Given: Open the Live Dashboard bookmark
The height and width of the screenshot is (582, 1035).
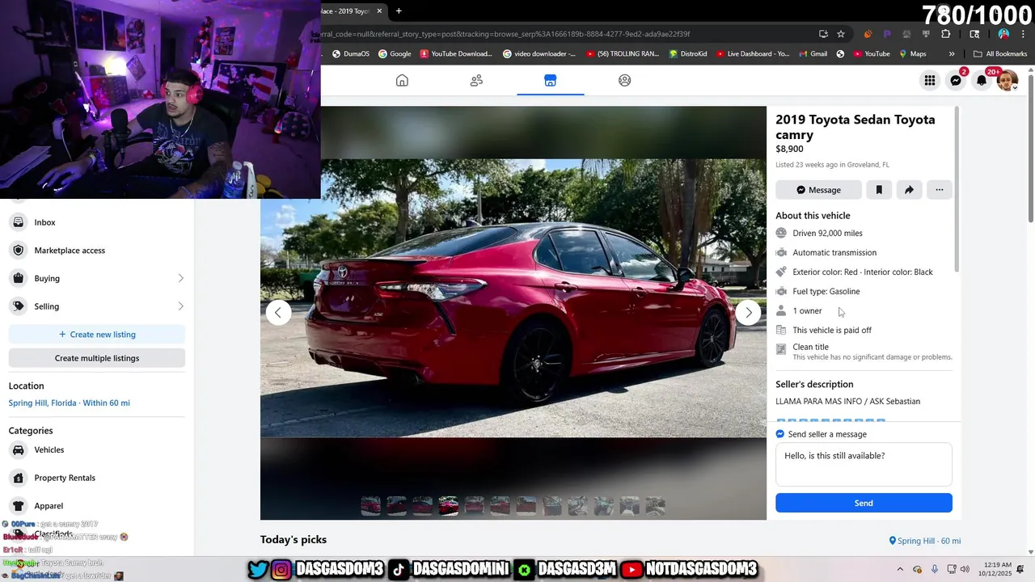Looking at the screenshot, I should [753, 54].
